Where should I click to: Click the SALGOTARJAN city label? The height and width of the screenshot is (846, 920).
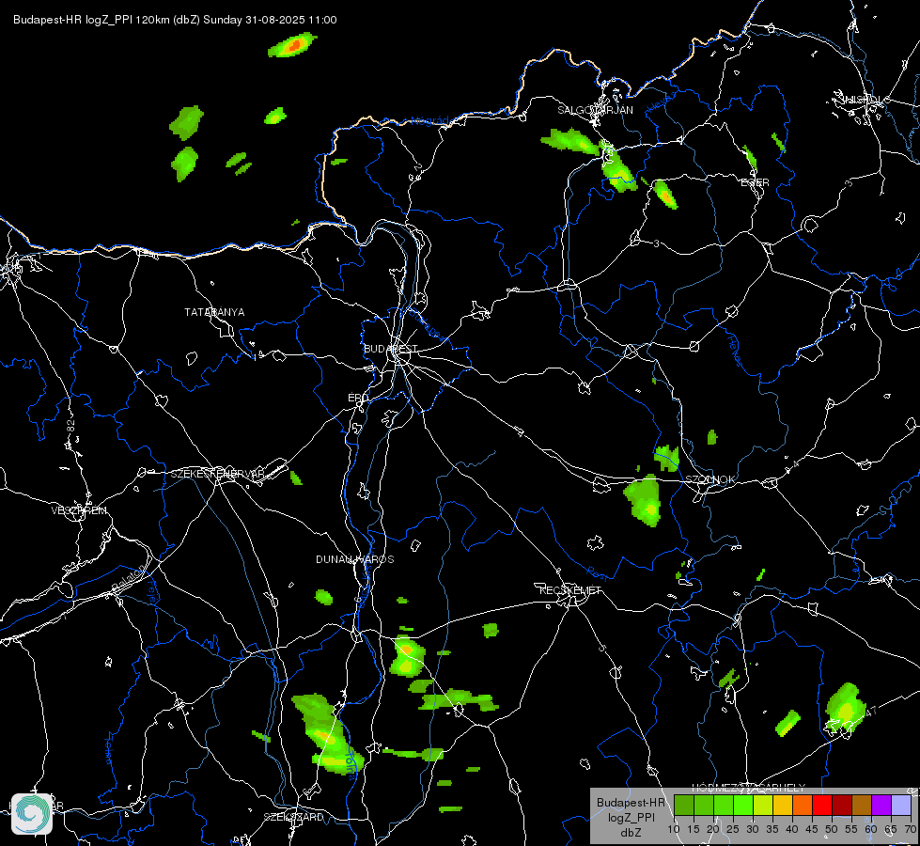click(x=595, y=110)
